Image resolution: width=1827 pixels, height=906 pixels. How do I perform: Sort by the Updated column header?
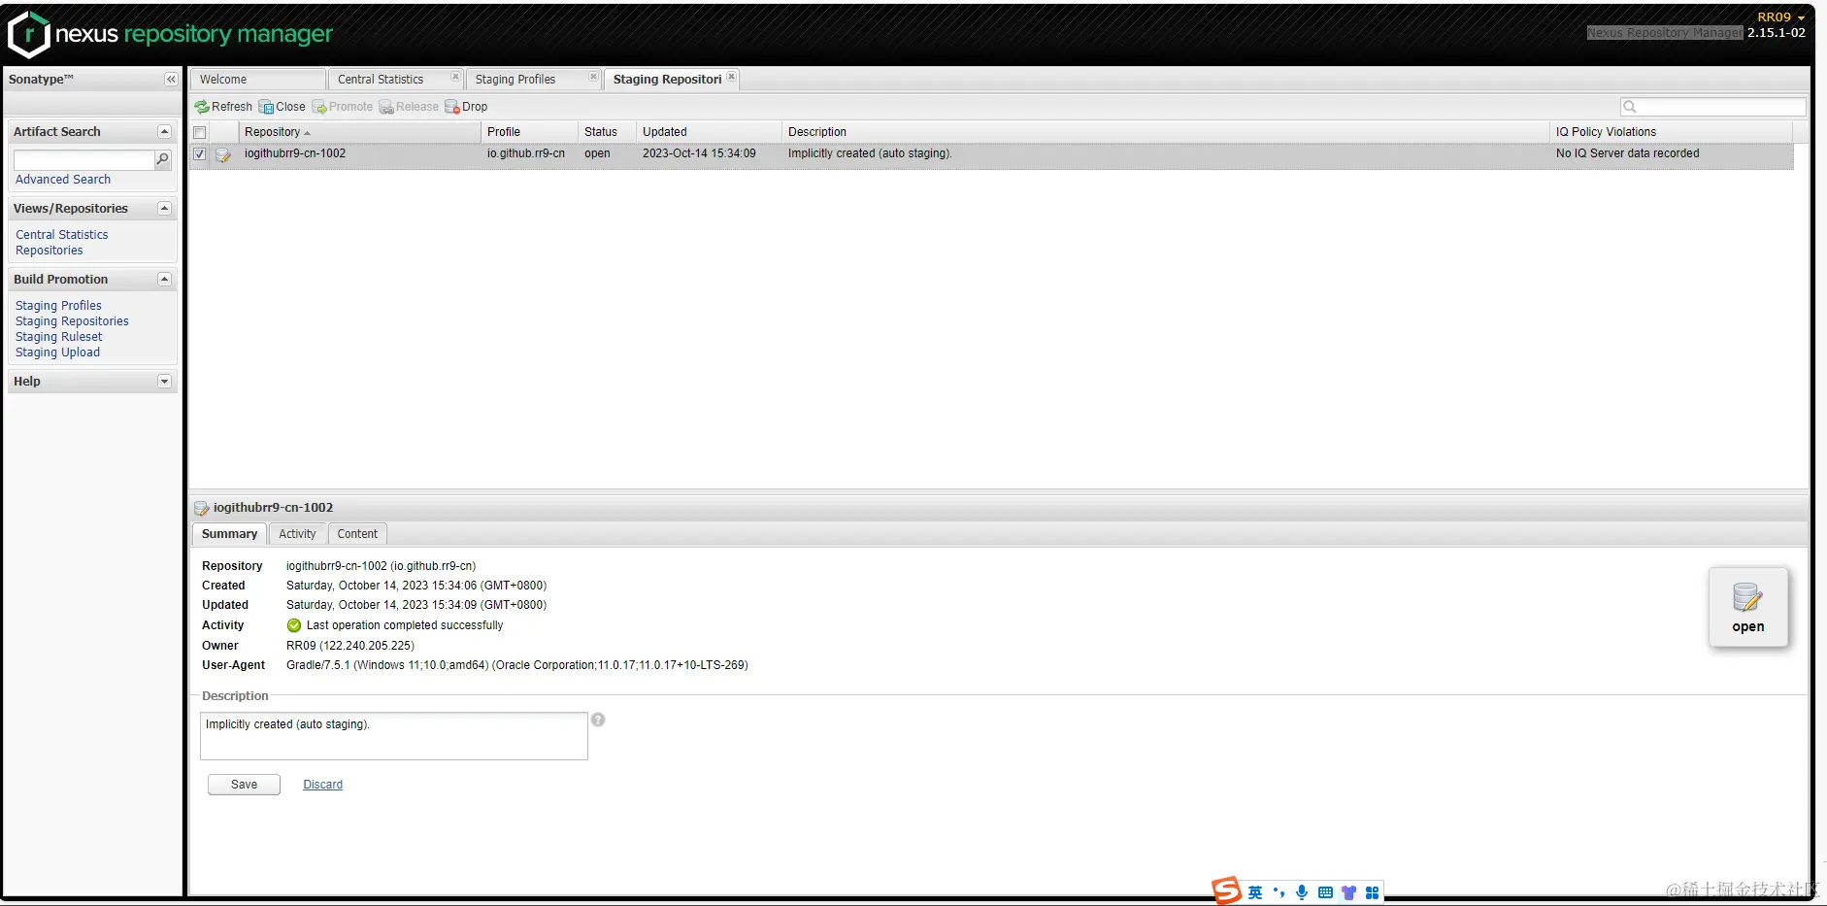[710, 132]
